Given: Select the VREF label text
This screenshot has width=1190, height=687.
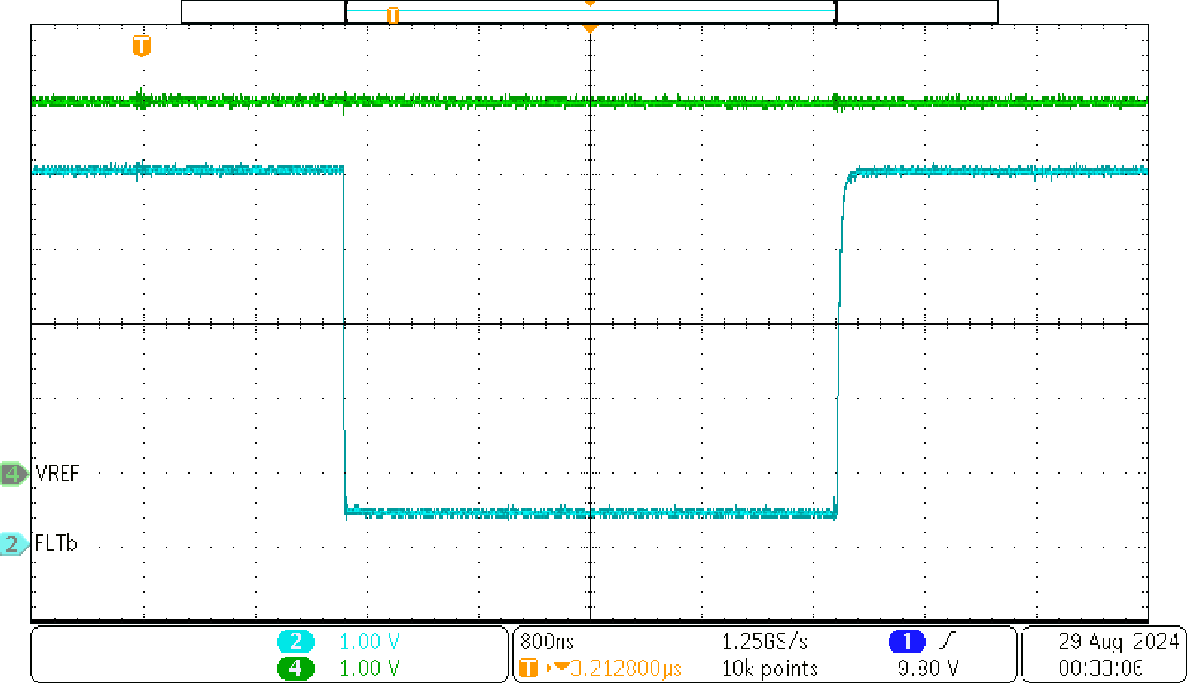Looking at the screenshot, I should pos(57,472).
